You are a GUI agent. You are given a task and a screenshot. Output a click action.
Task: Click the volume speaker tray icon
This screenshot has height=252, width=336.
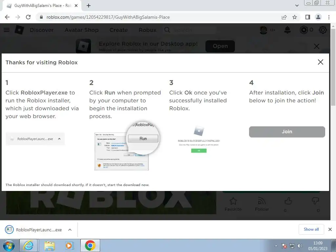coord(300,246)
